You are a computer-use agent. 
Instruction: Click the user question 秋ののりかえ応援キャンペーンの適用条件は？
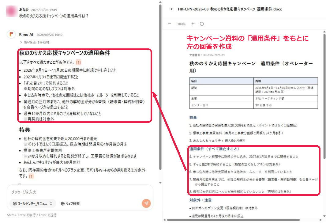pyautogui.click(x=54, y=16)
